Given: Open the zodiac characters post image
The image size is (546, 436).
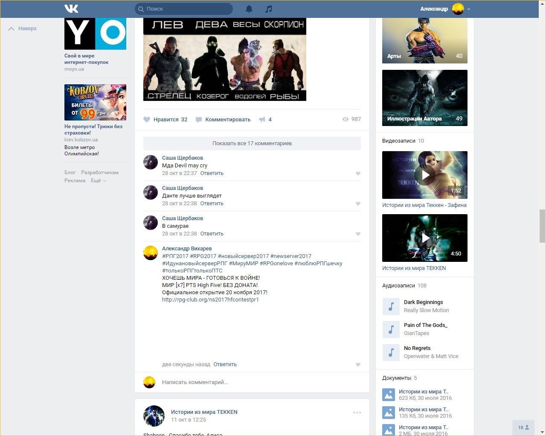Looking at the screenshot, I should (225, 59).
